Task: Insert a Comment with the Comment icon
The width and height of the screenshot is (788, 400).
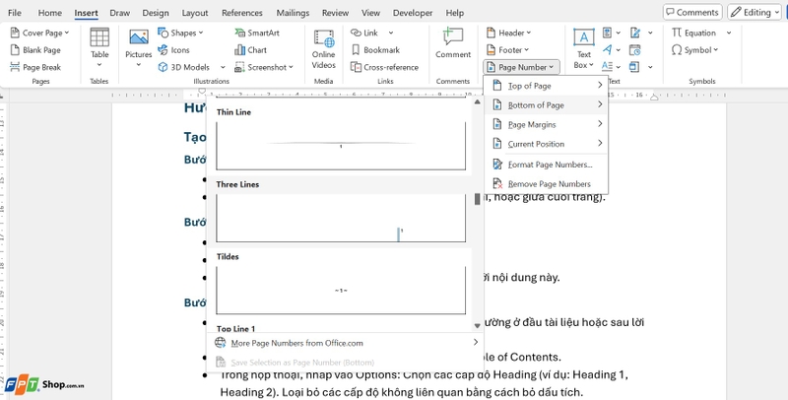Action: (453, 37)
